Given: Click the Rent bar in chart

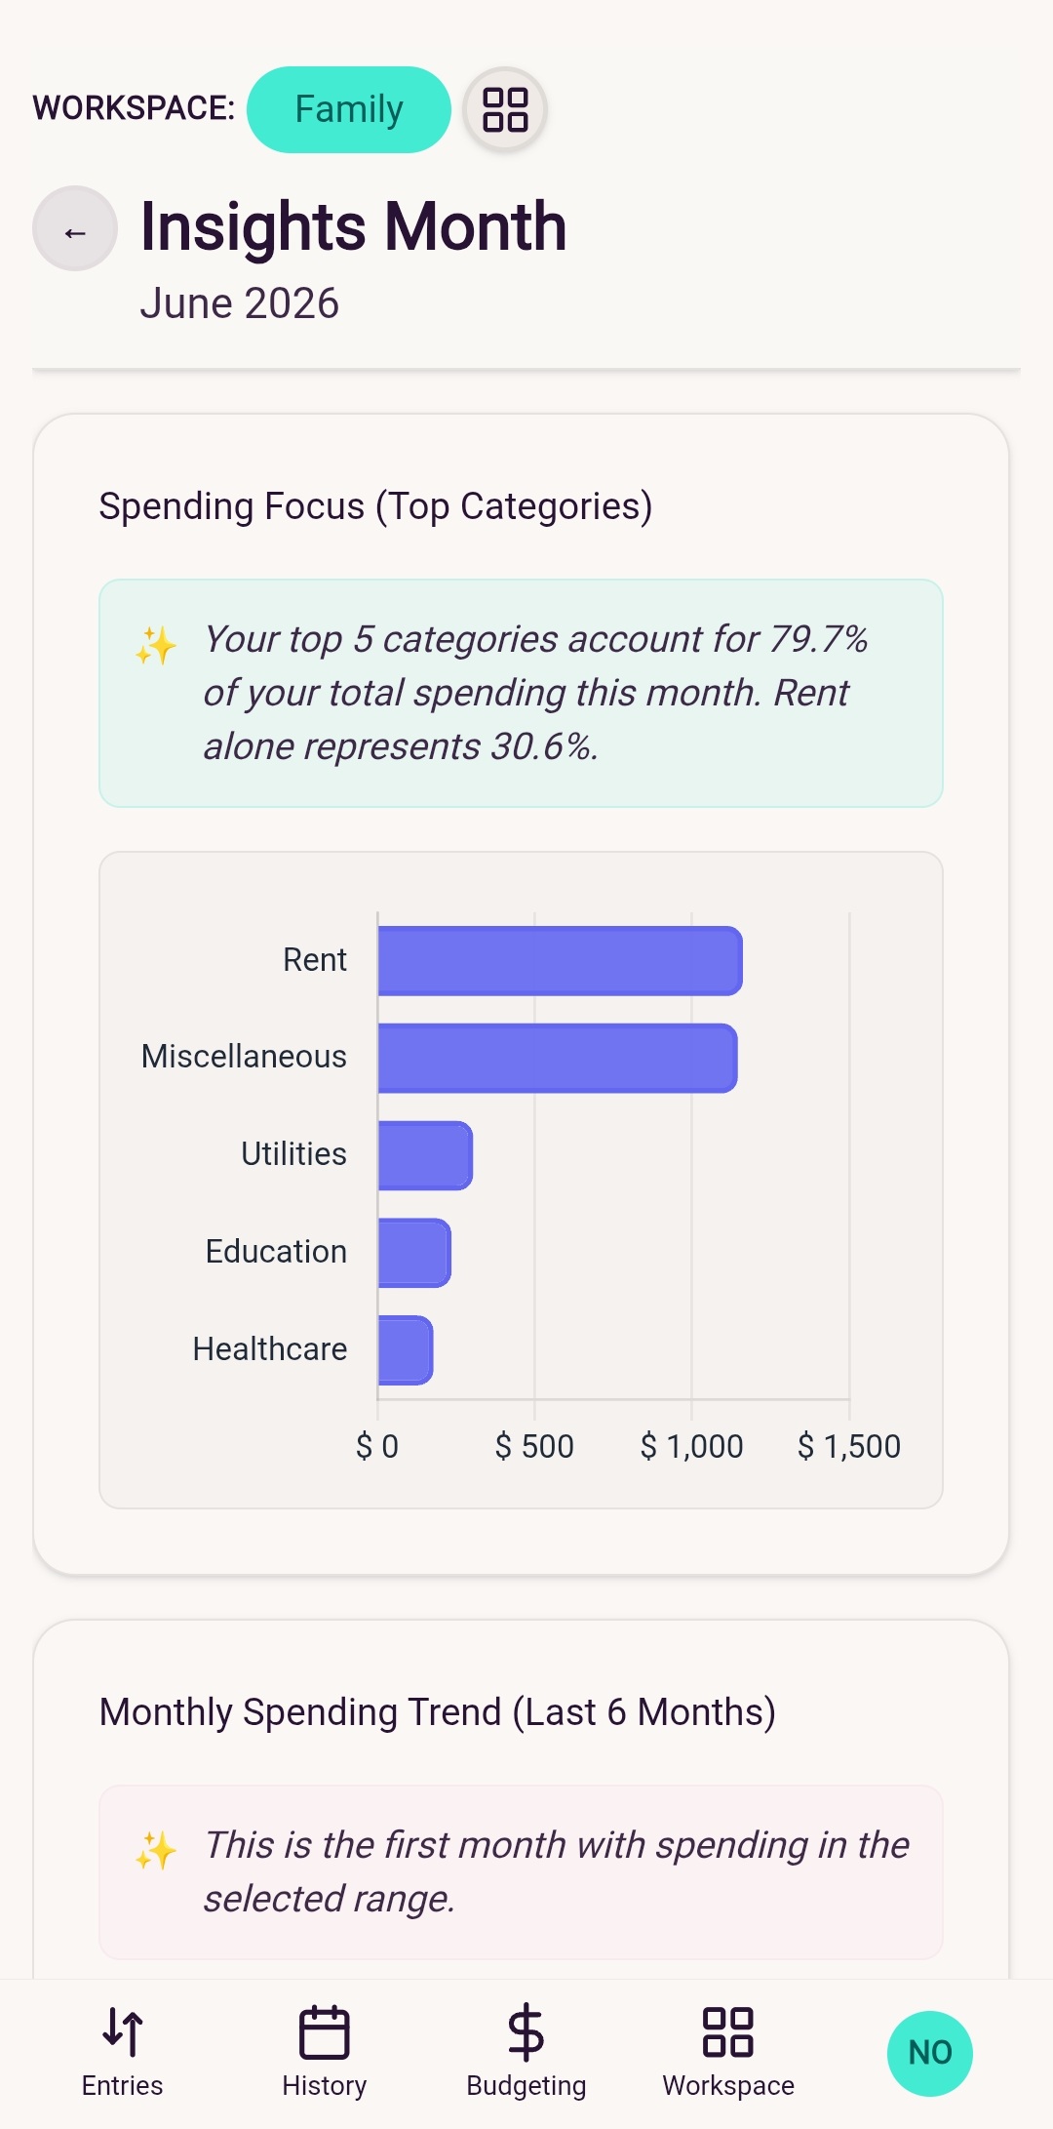Looking at the screenshot, I should tap(561, 961).
